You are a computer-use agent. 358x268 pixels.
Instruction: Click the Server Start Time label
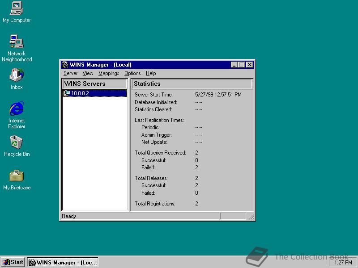[153, 95]
